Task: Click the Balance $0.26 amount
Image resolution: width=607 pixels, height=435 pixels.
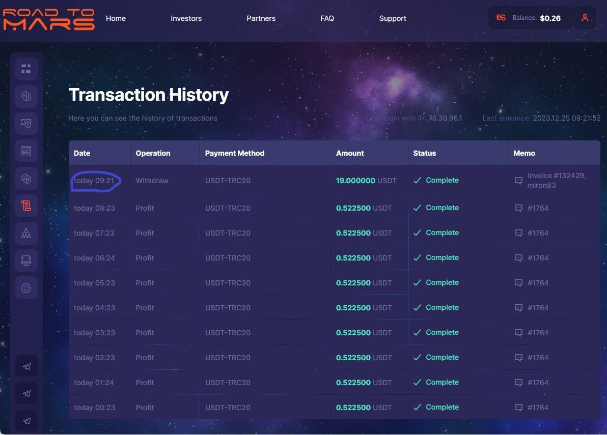Action: [x=550, y=18]
